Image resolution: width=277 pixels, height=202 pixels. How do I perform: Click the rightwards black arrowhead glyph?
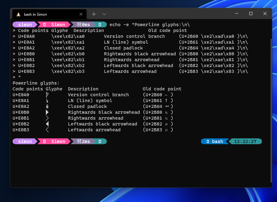pos(47,112)
